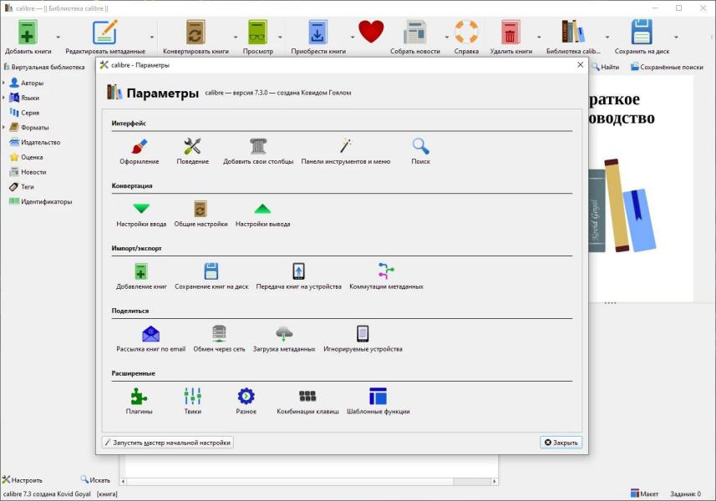Image resolution: width=716 pixels, height=501 pixels.
Task: Expand Форматы in tag browser
Action: (3, 127)
